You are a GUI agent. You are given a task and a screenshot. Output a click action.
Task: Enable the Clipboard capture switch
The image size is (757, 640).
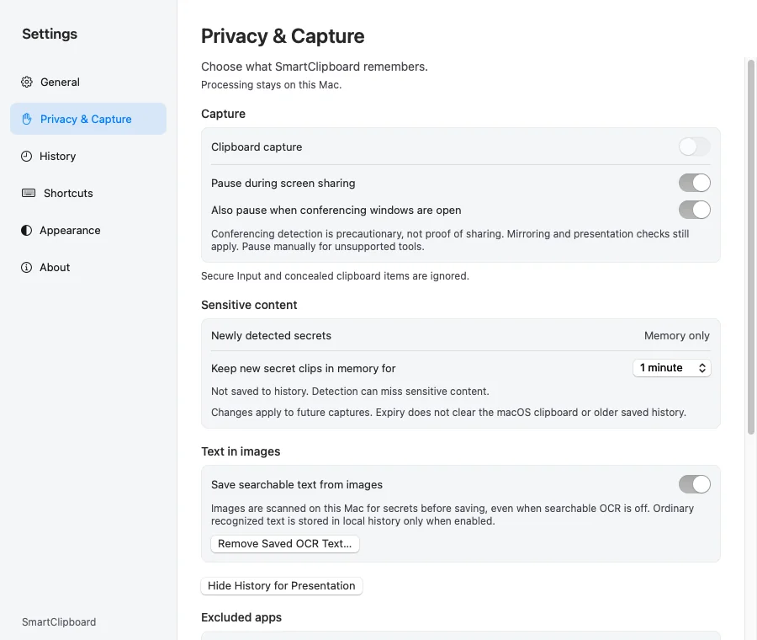coord(694,147)
